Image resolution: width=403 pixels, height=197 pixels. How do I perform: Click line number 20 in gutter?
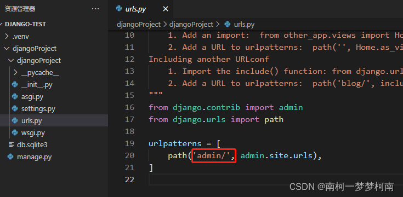pos(129,155)
